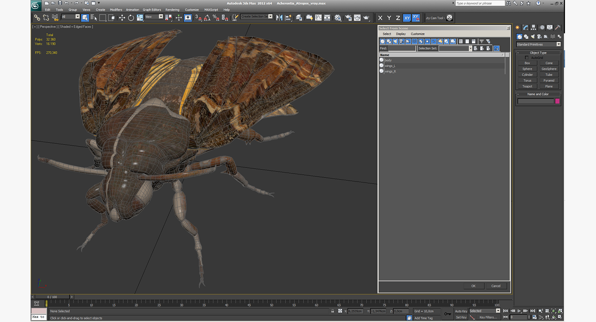Screen dimensions: 596x322
Task: Toggle 3D Snaps button
Action: click(x=198, y=18)
